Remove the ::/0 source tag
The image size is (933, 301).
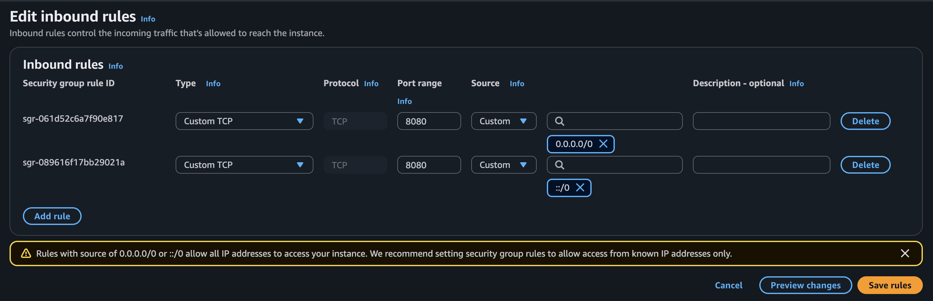(580, 188)
